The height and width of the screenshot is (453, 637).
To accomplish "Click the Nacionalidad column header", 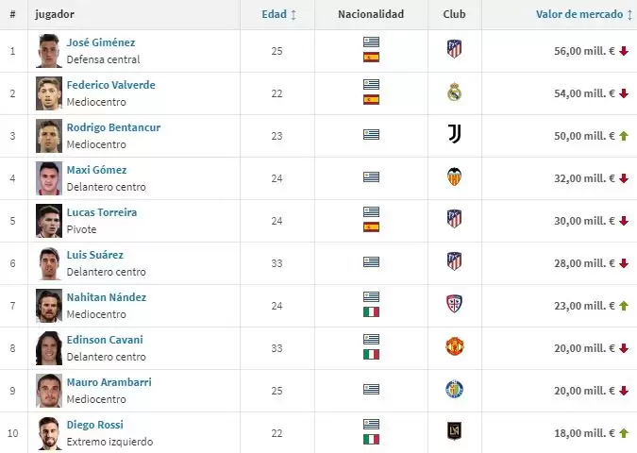I will 371,14.
